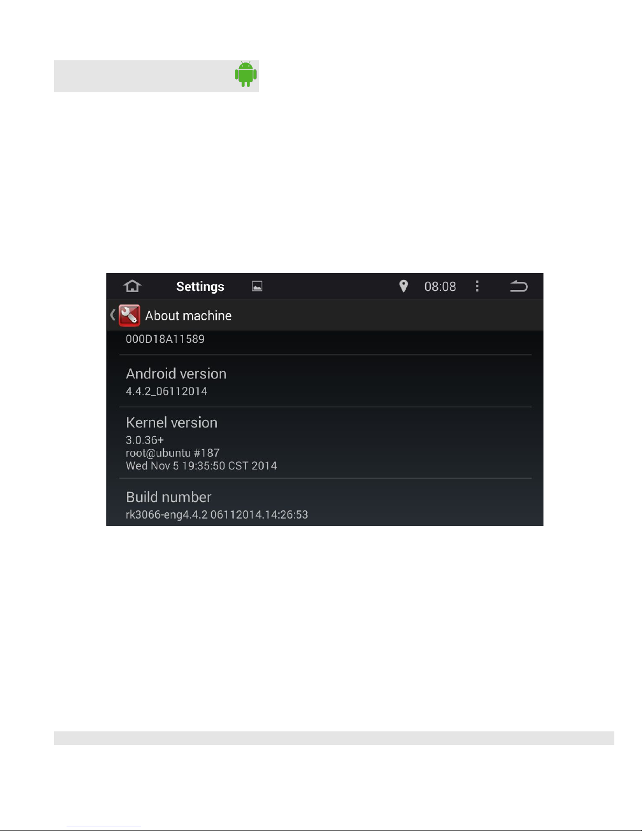Select the Settings title in top bar

pyautogui.click(x=200, y=287)
